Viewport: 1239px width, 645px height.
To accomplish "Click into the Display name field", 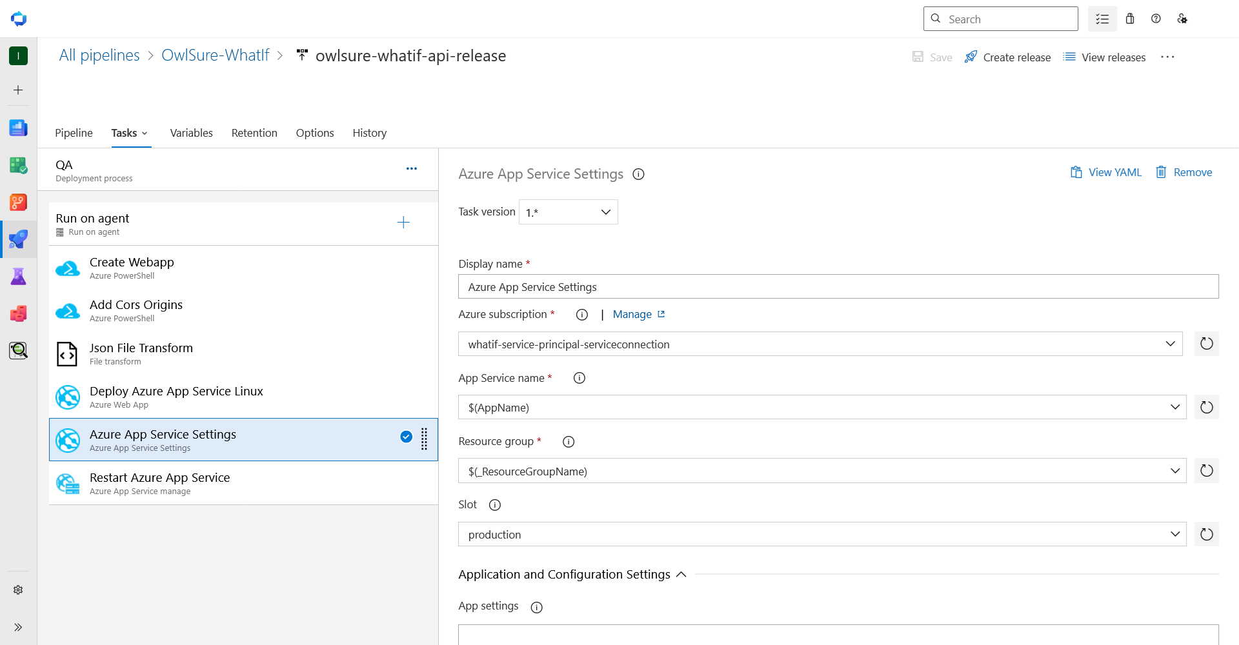I will click(838, 286).
